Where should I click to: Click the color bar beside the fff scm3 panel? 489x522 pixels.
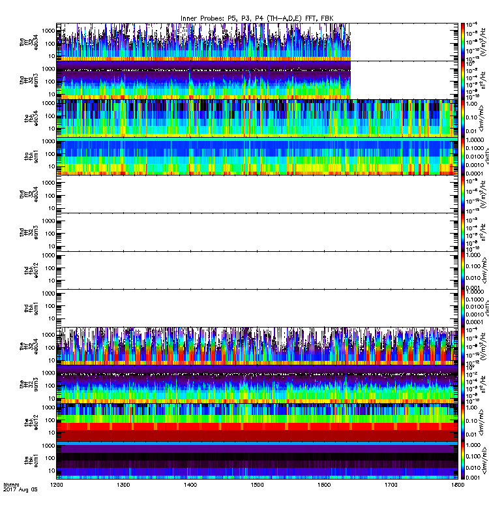[x=462, y=384]
